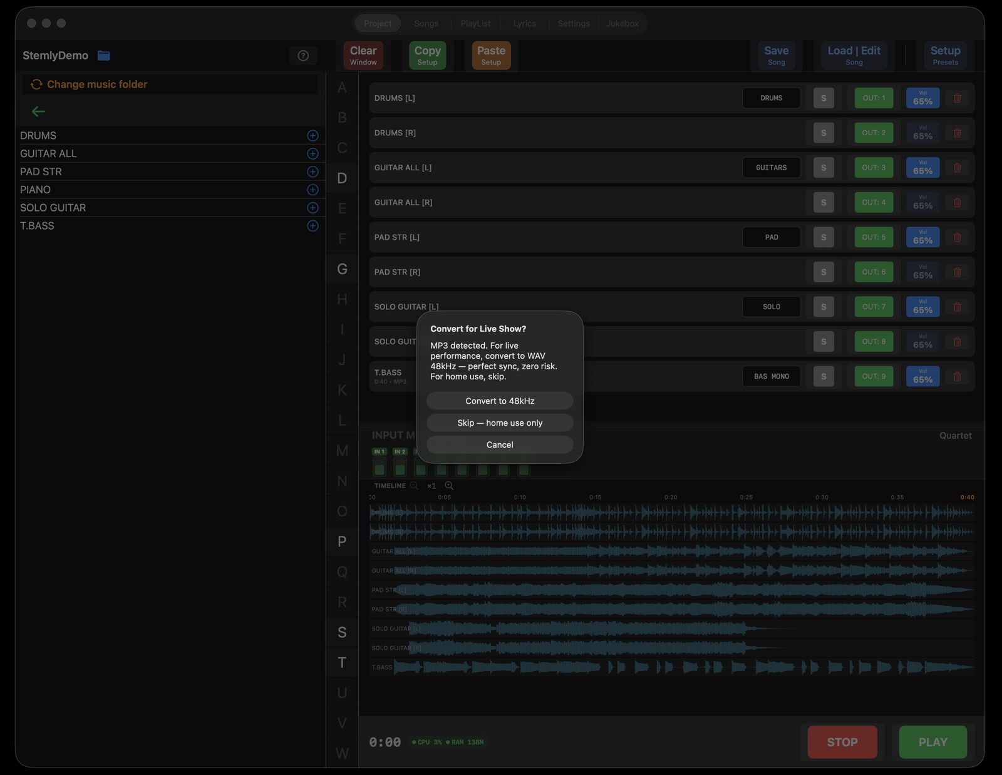Jump to letter S in the alphabet index
Image resolution: width=1002 pixels, height=775 pixels.
point(342,632)
